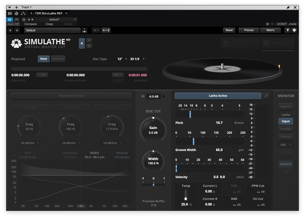Click the pin window icon

[288, 7]
